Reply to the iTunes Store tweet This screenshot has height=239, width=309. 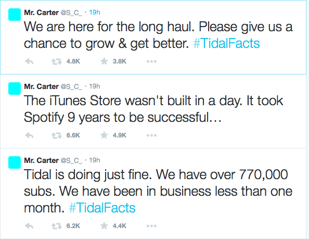point(29,135)
